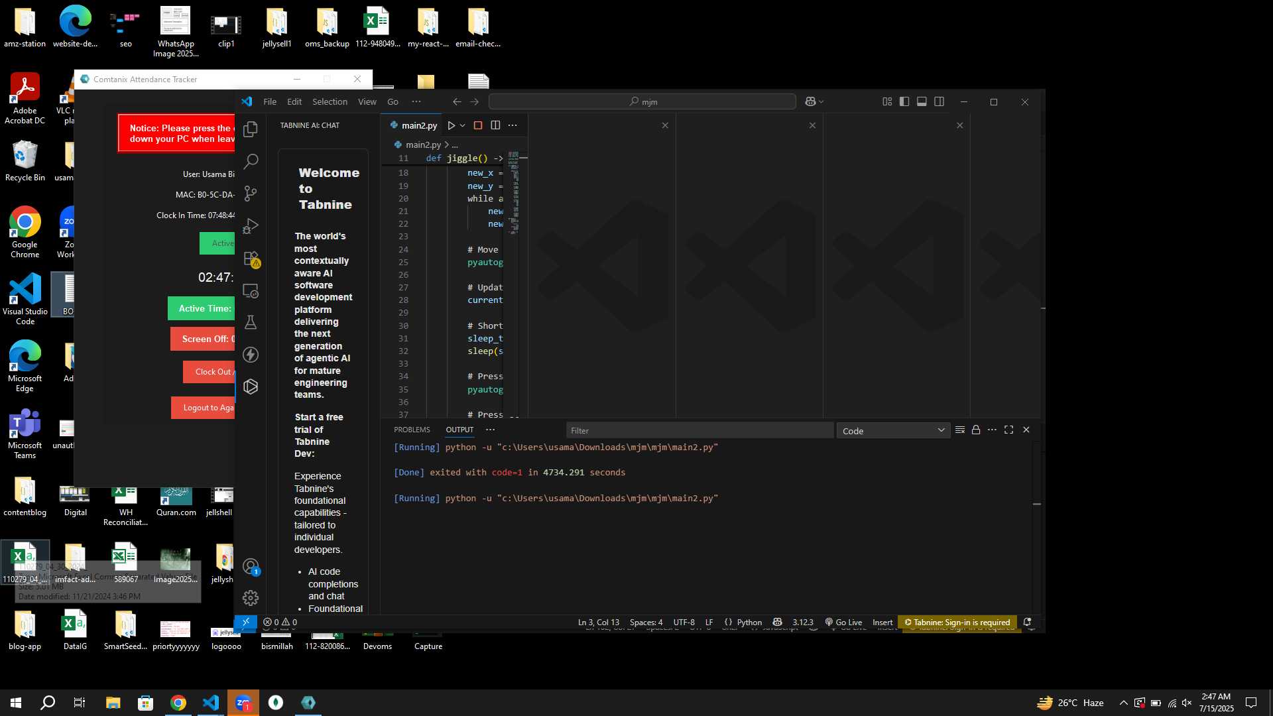This screenshot has height=716, width=1273.
Task: Run the Python file with play button
Action: click(451, 125)
